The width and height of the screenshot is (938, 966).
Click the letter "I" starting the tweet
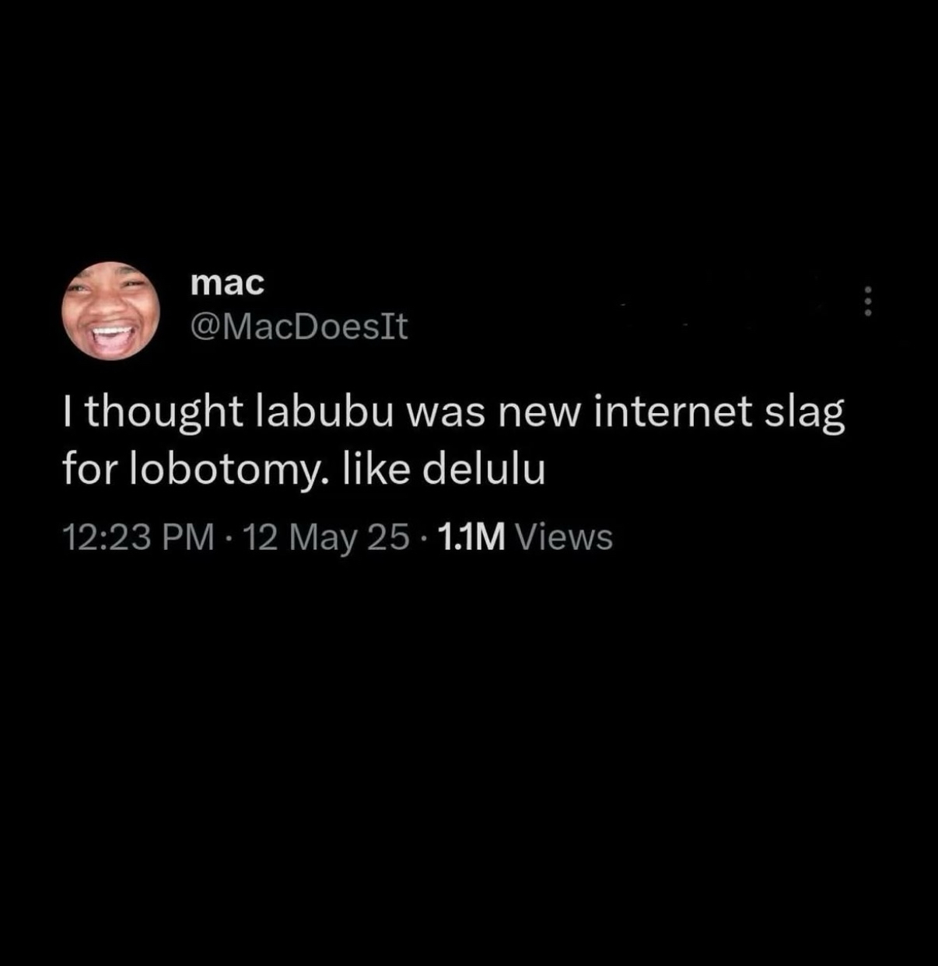pyautogui.click(x=69, y=411)
